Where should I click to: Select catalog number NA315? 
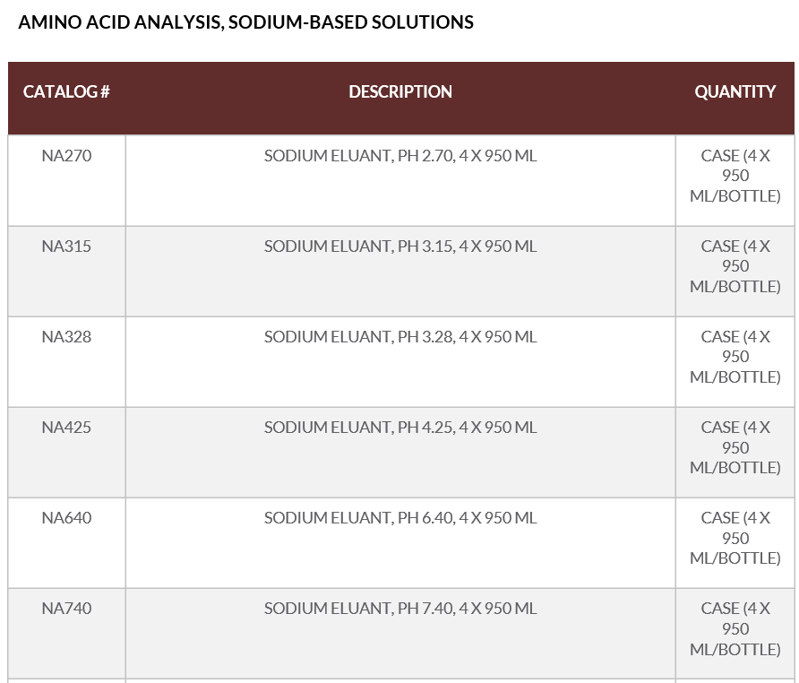click(x=66, y=246)
